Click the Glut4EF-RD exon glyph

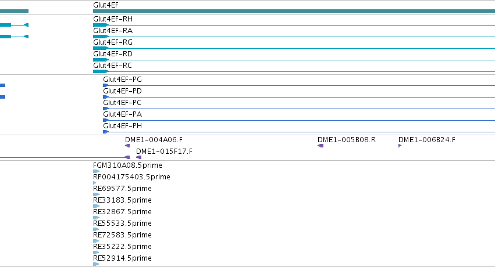coord(101,60)
